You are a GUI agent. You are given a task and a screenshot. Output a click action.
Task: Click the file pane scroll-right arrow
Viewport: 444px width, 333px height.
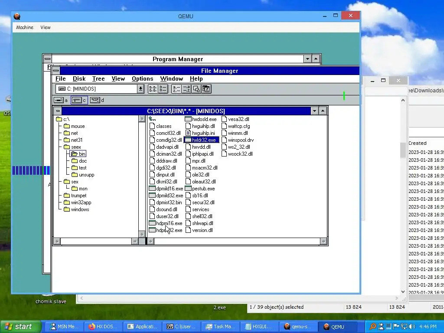pyautogui.click(x=323, y=241)
